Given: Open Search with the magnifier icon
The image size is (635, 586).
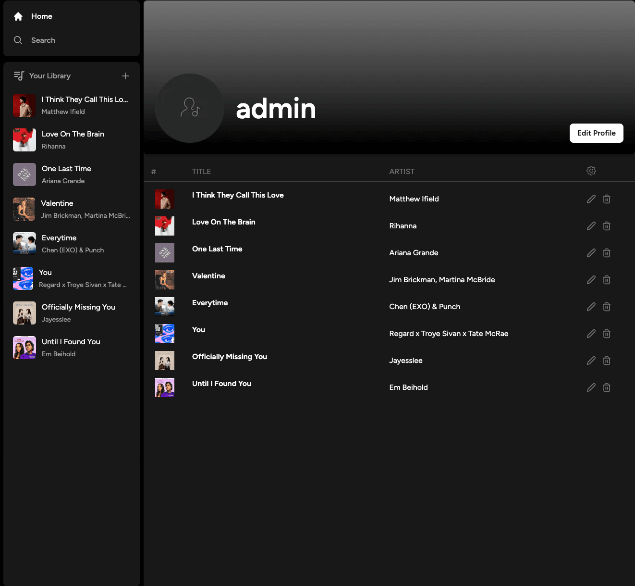Looking at the screenshot, I should click(x=18, y=40).
